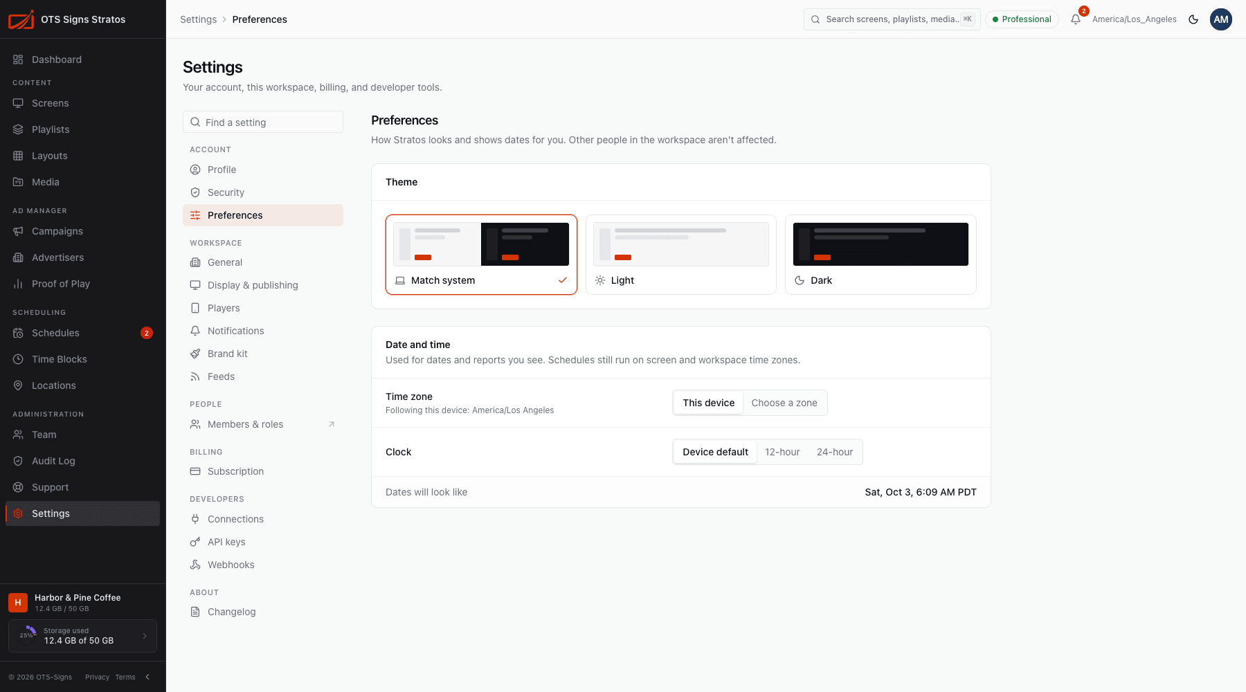Viewport: 1246px width, 692px height.
Task: Open Audit Log in sidebar
Action: point(82,461)
